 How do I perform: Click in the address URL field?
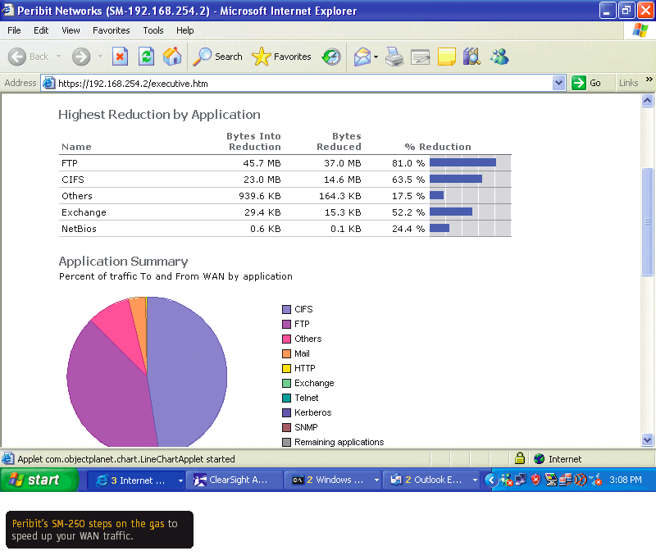tap(303, 84)
